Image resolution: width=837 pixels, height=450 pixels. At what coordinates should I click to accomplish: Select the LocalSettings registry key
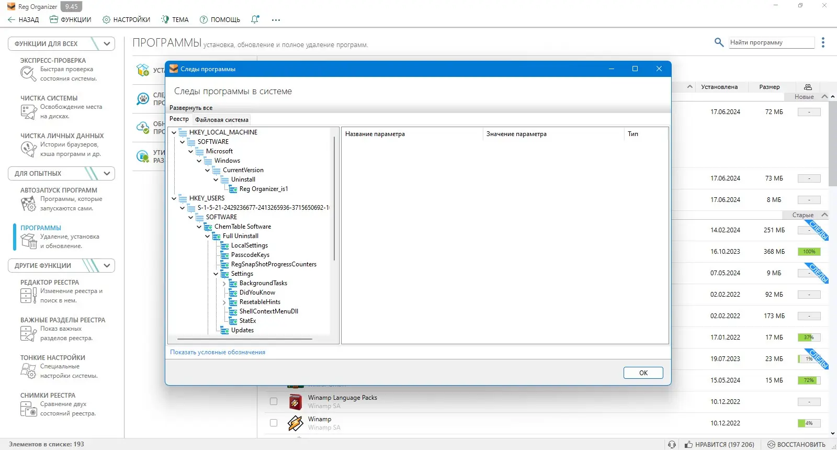coord(250,245)
